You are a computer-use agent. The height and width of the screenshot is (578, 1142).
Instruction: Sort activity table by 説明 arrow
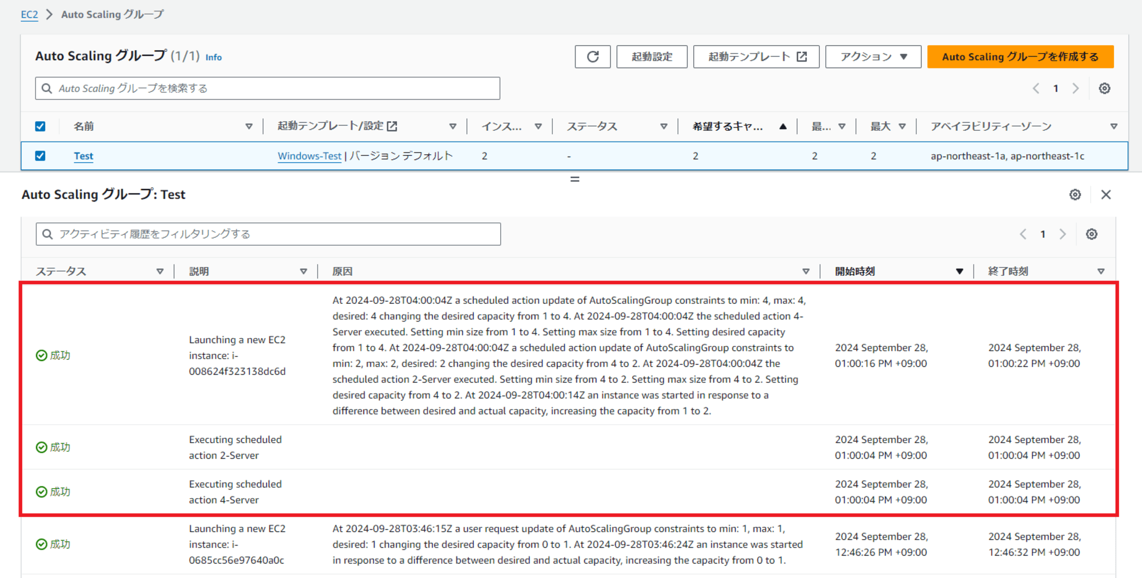pos(303,271)
